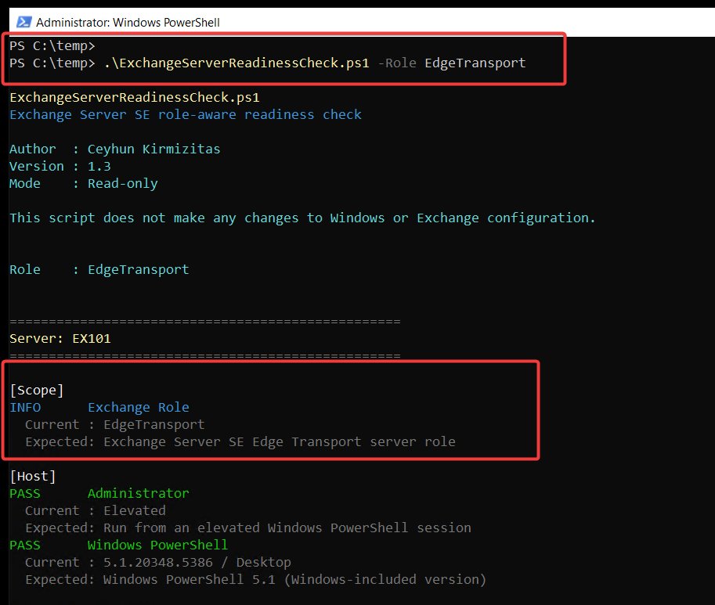Image resolution: width=715 pixels, height=605 pixels.
Task: Click the 'Current : Elevated' line
Action: click(96, 511)
